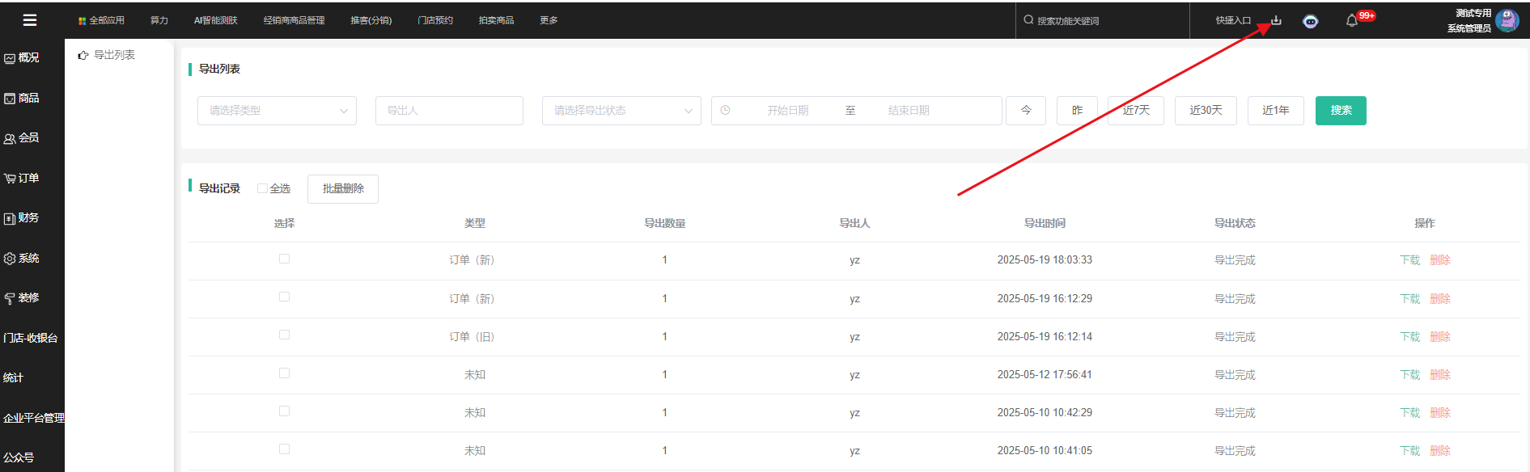Click the 结束日期 end date field
The height and width of the screenshot is (472, 1530).
tap(909, 111)
